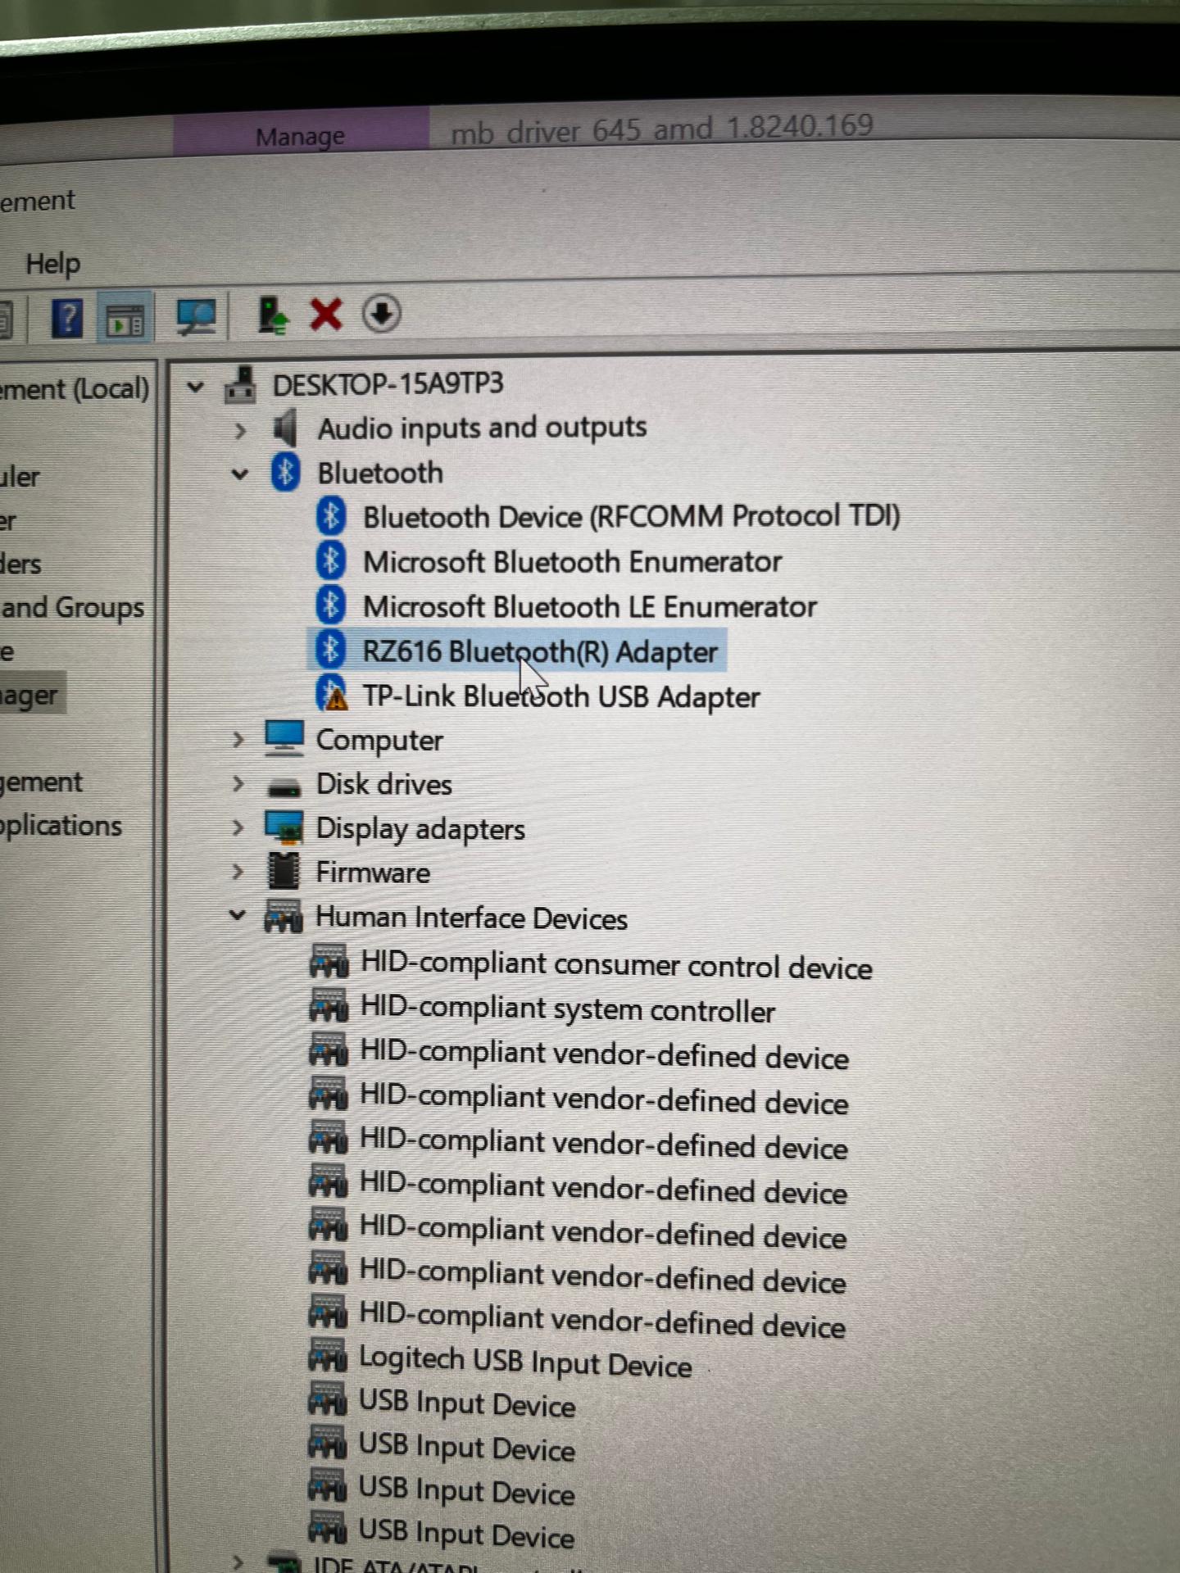The height and width of the screenshot is (1573, 1180).
Task: Select Bluetooth Device (RFCOMM Protocol TDI) label
Action: click(631, 516)
